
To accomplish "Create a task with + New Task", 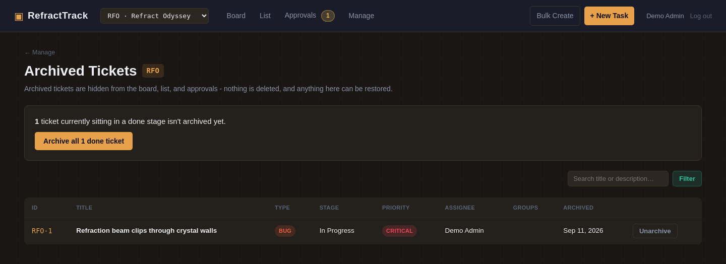I will (609, 16).
